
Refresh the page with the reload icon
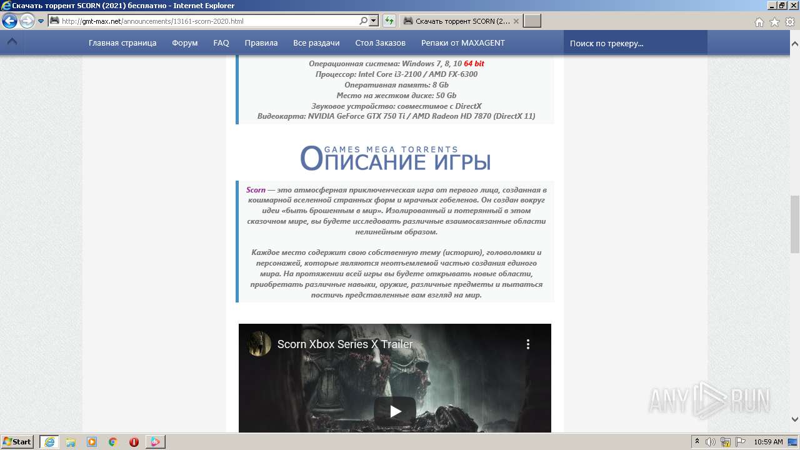389,21
